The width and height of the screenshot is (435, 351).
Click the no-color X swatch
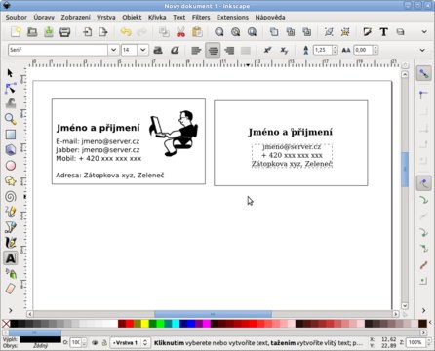pos(6,324)
